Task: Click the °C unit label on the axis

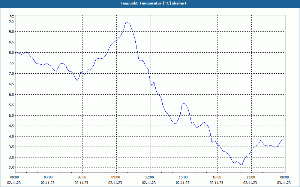Action: pyautogui.click(x=12, y=17)
